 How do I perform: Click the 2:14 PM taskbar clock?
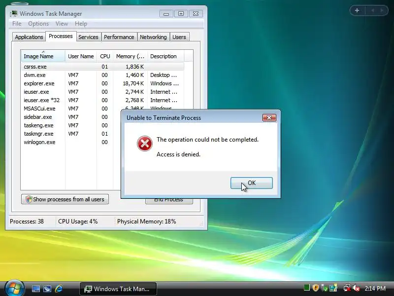pos(375,288)
